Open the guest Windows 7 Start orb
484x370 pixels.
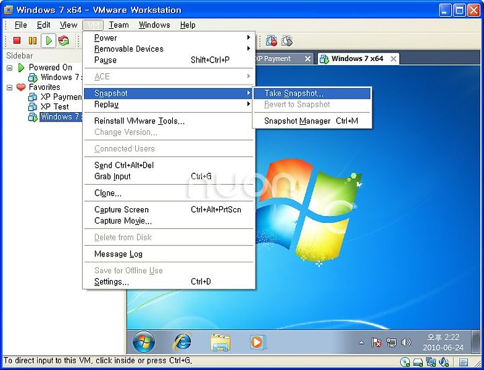(x=144, y=342)
